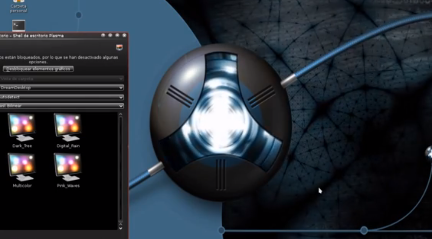Open the Fast Bilinear dropdown

tap(61, 106)
